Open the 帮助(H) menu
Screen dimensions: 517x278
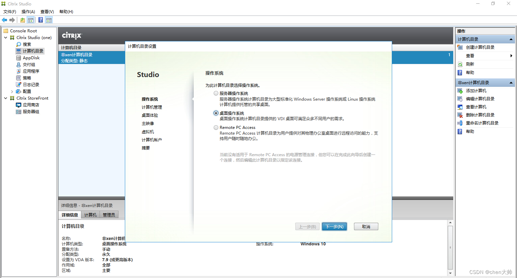pos(66,12)
